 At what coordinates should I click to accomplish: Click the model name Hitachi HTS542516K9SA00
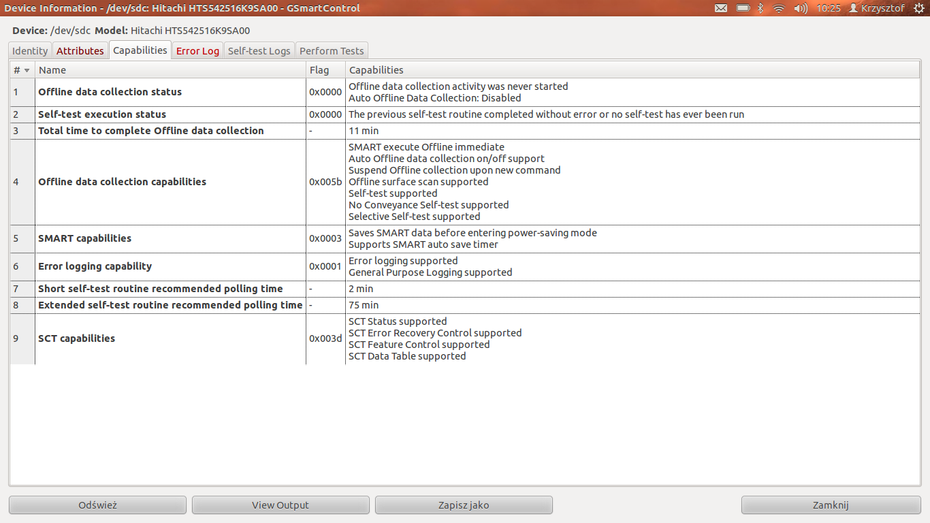click(191, 31)
